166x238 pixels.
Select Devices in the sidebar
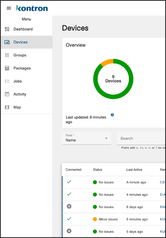click(x=27, y=42)
